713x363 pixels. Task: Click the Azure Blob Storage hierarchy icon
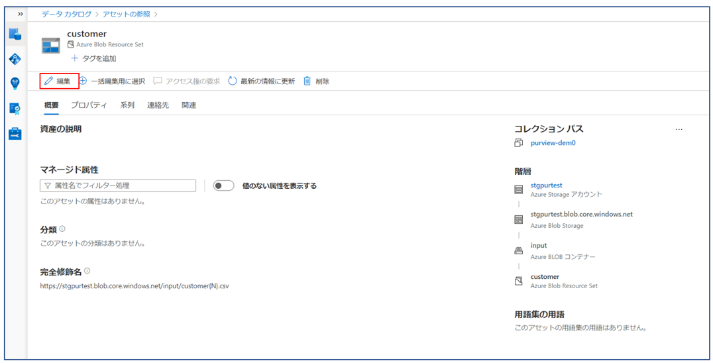click(518, 220)
